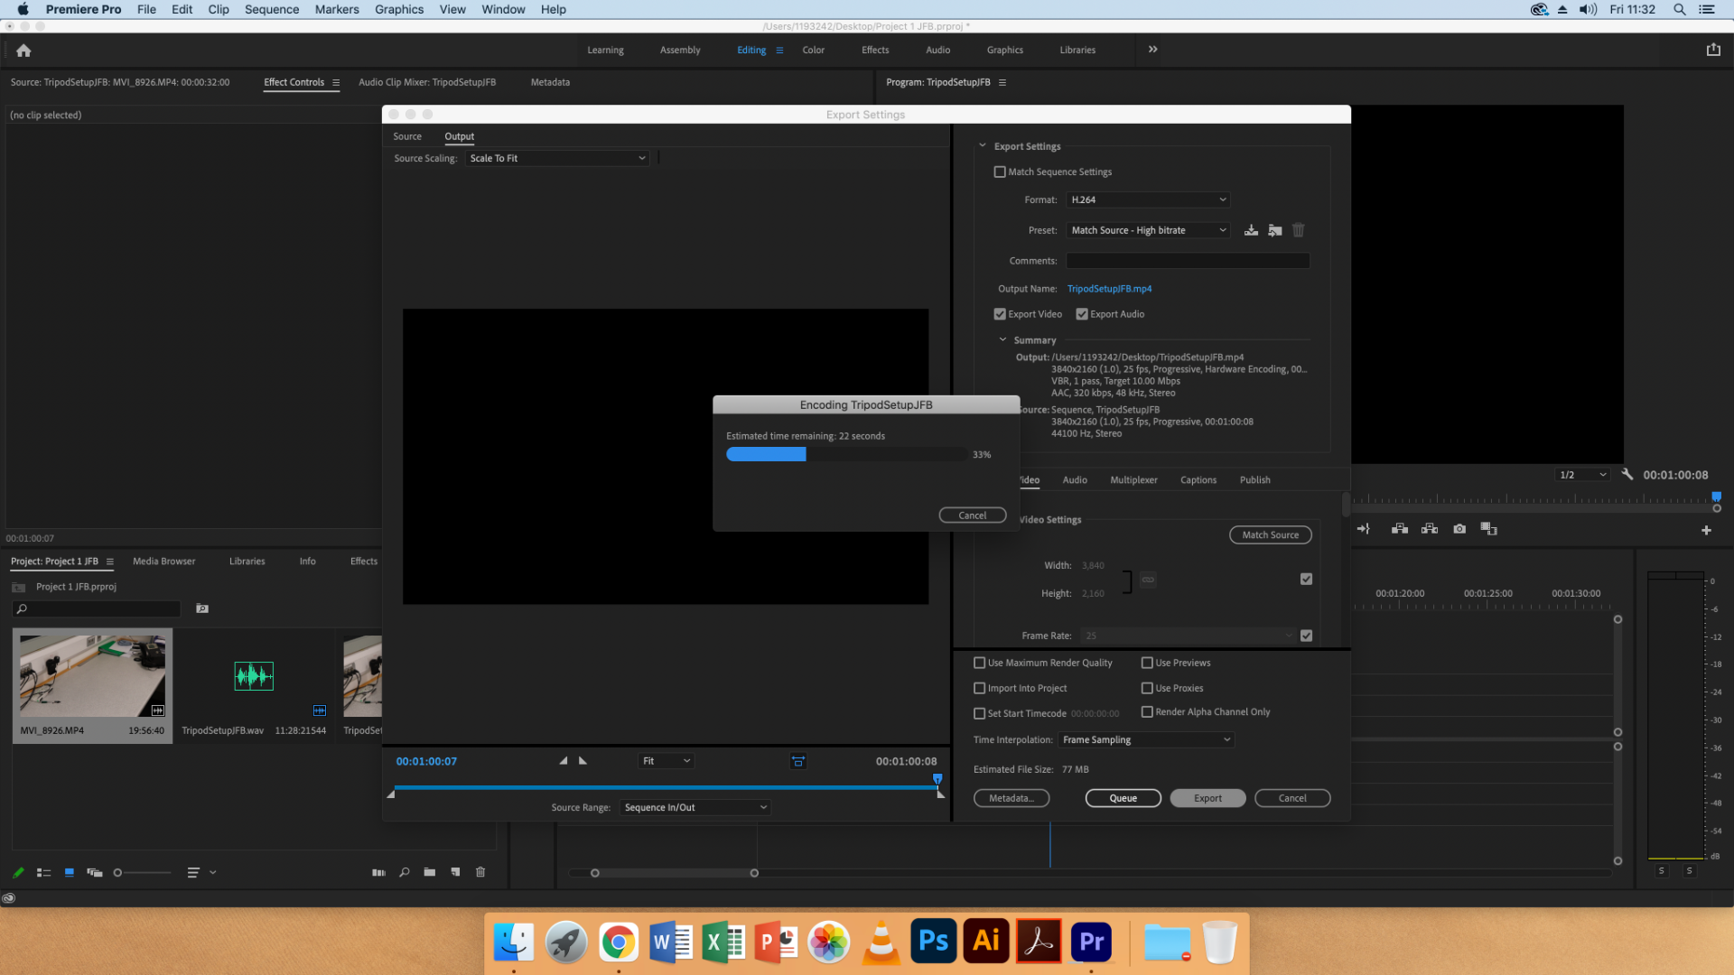Open the Time Interpolation dropdown
Screen dimensions: 1734x975
coord(1144,739)
